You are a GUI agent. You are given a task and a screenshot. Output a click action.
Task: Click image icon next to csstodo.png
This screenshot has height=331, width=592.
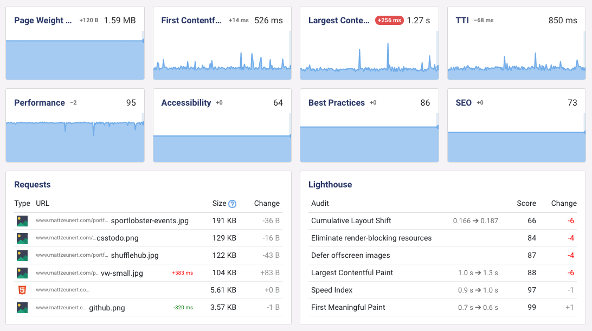[x=22, y=238]
